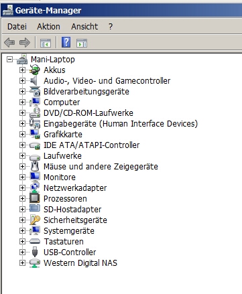This screenshot has height=294, width=242.
Task: Click the IDE ATA/ATAPI controller icon
Action: (35, 145)
